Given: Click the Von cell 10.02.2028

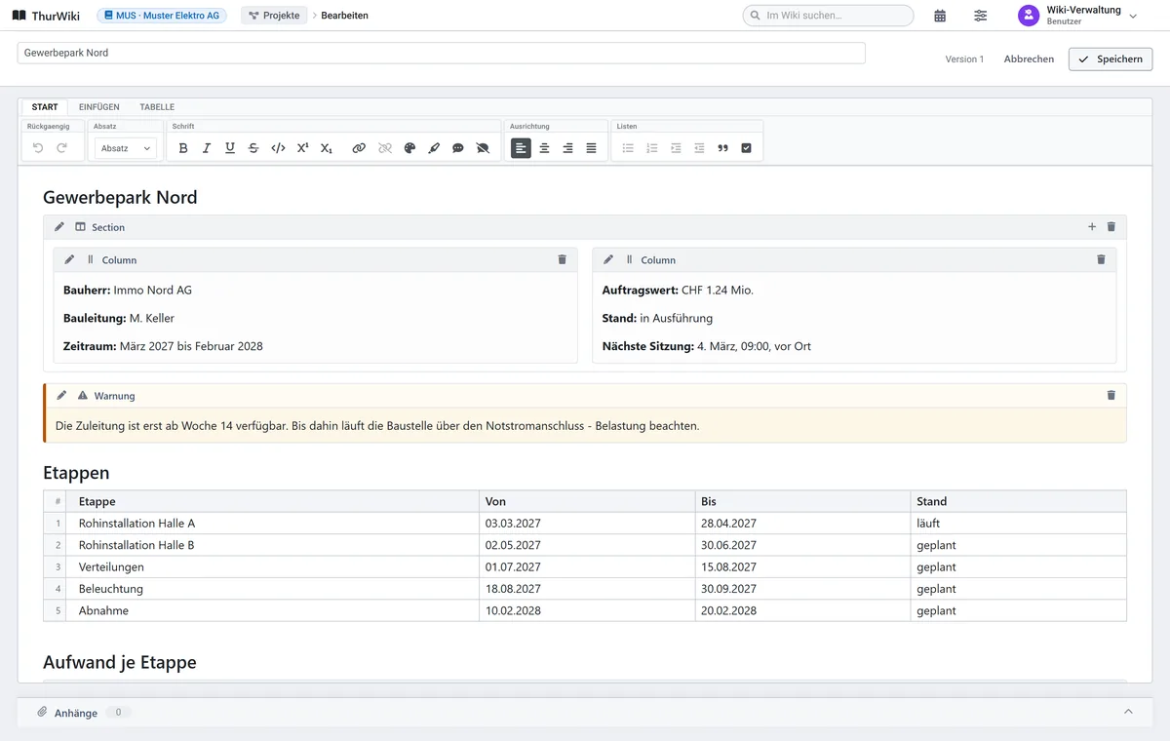Looking at the screenshot, I should [x=587, y=610].
